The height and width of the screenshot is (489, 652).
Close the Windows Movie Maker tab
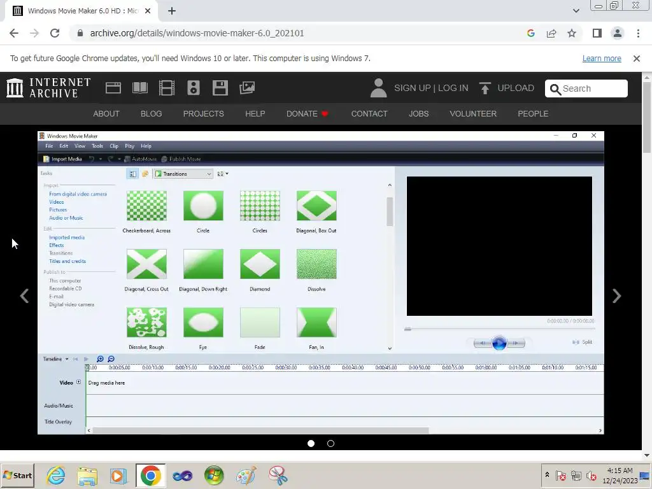[x=148, y=11]
